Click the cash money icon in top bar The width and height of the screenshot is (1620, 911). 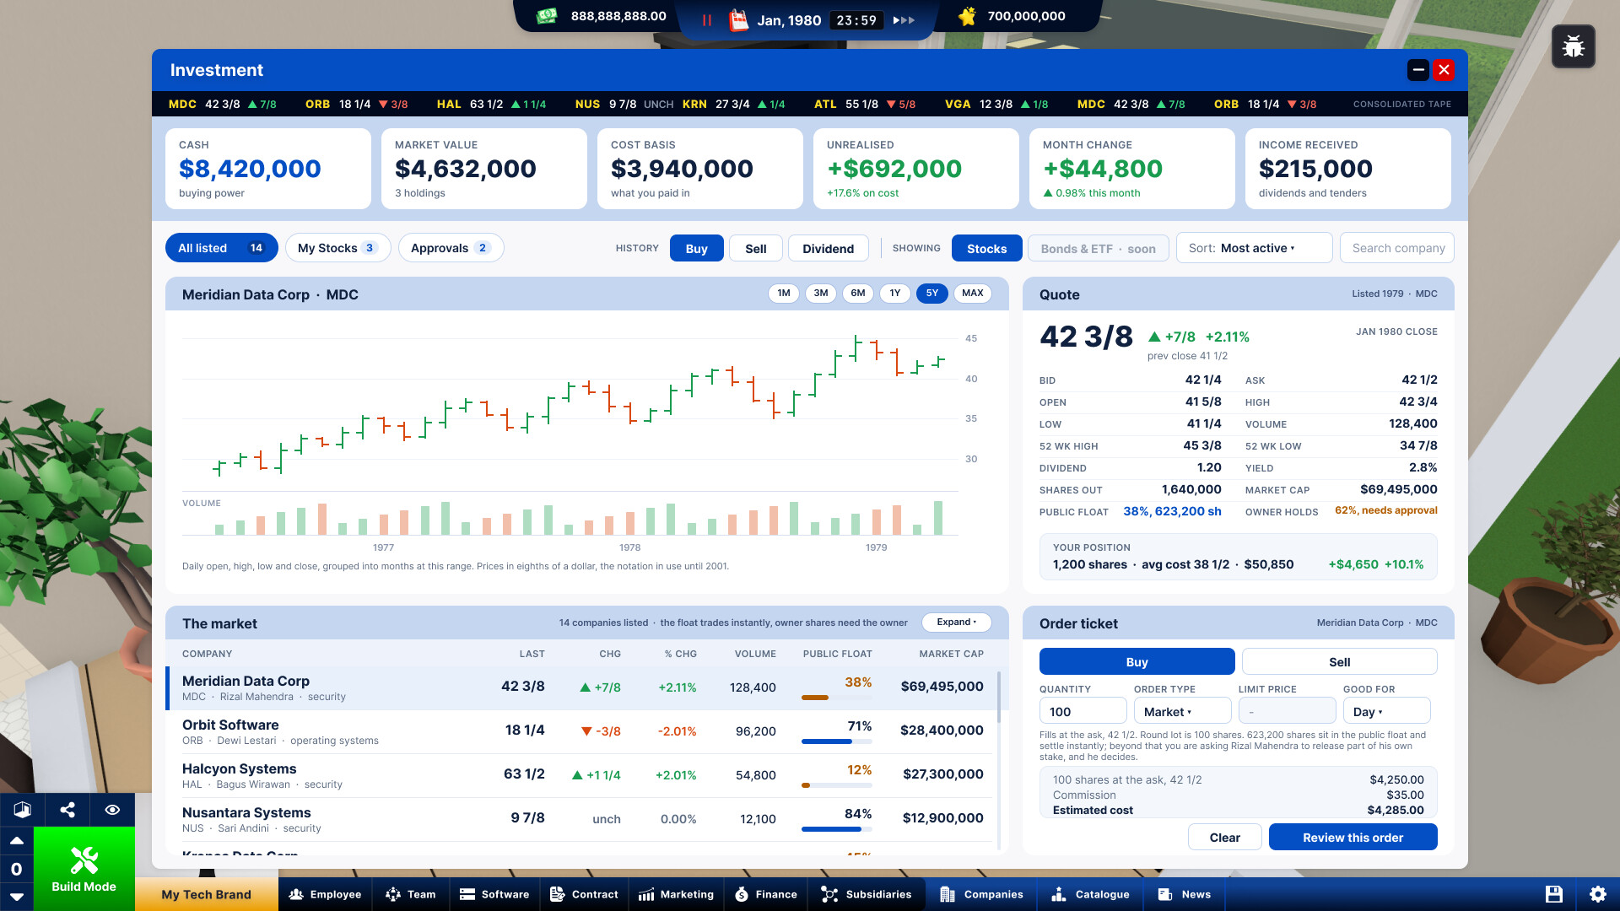(x=547, y=16)
